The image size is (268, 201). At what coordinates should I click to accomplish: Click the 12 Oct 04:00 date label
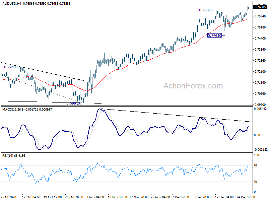[31, 197]
